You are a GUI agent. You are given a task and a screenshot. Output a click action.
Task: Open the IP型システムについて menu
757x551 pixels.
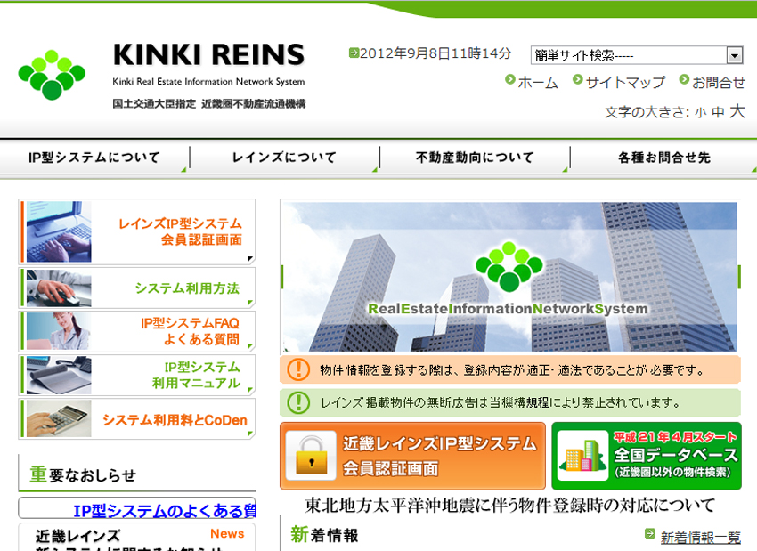[x=94, y=158]
